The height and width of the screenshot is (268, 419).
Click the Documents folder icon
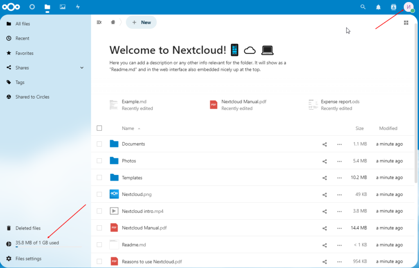(114, 144)
